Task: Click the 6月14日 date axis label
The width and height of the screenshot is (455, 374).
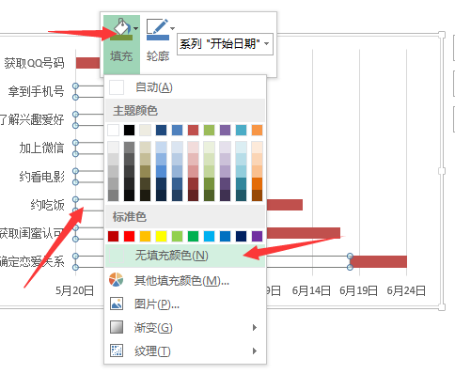Action: 311,290
